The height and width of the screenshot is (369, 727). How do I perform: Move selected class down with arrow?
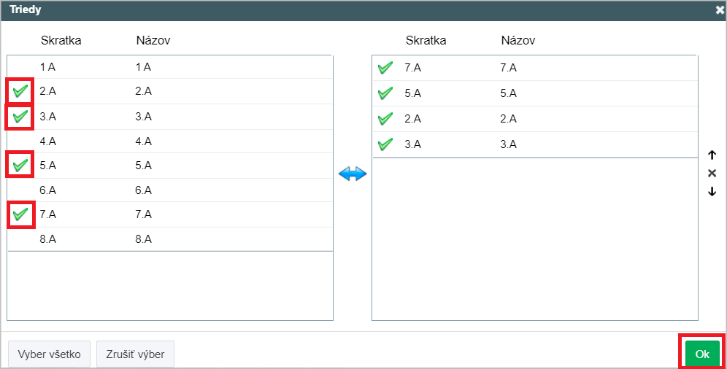(712, 191)
